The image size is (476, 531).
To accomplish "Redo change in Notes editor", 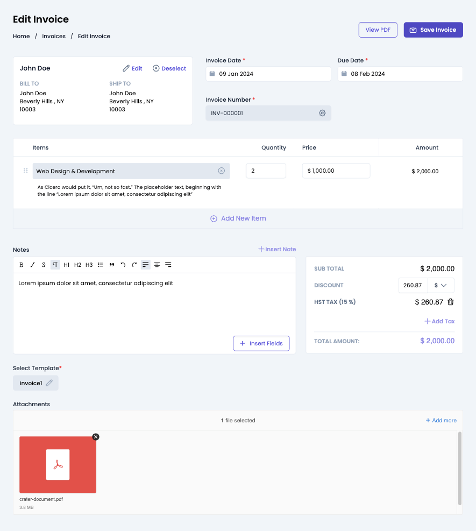I will coord(134,265).
